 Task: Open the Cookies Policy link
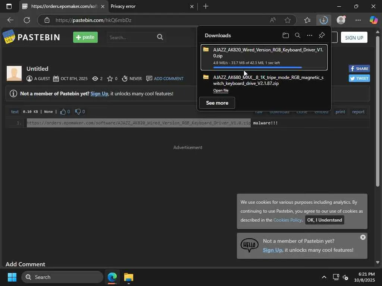coord(288,220)
